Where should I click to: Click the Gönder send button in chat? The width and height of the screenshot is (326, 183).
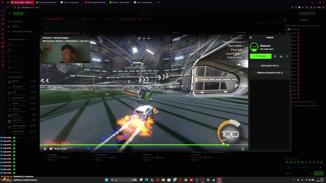tap(319, 173)
